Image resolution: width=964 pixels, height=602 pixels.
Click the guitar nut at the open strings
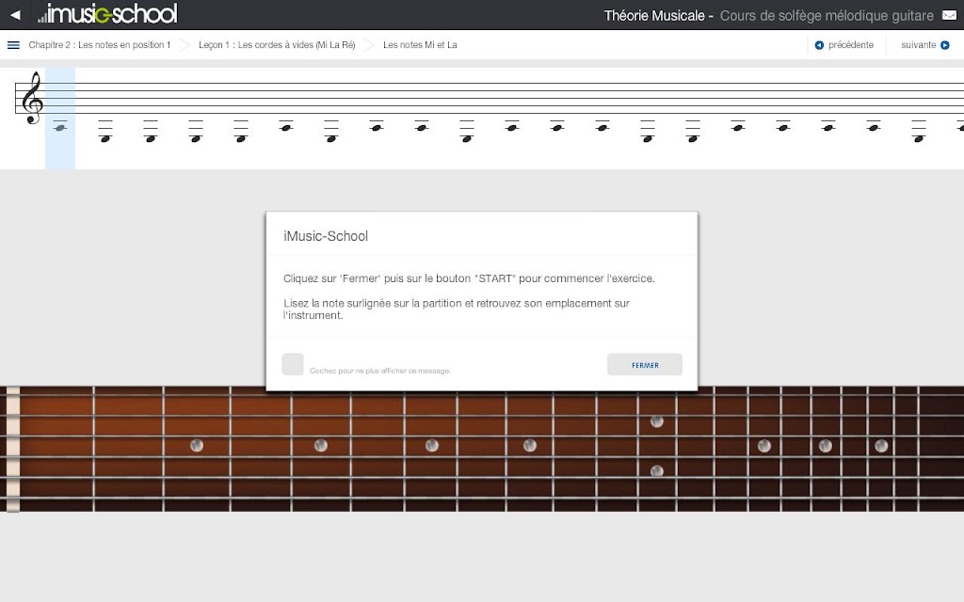(x=13, y=449)
